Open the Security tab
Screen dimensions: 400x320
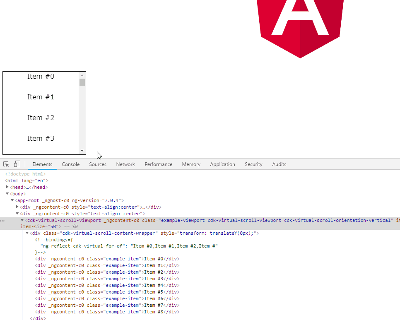[253, 164]
